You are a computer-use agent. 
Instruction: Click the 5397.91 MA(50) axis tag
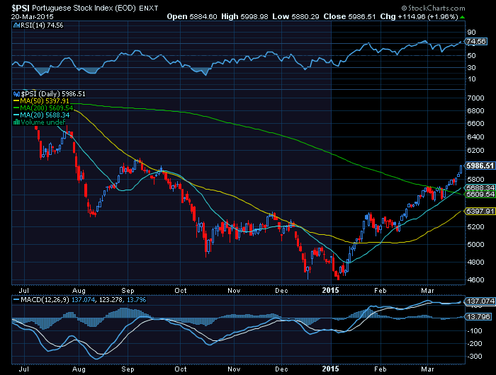[480, 211]
